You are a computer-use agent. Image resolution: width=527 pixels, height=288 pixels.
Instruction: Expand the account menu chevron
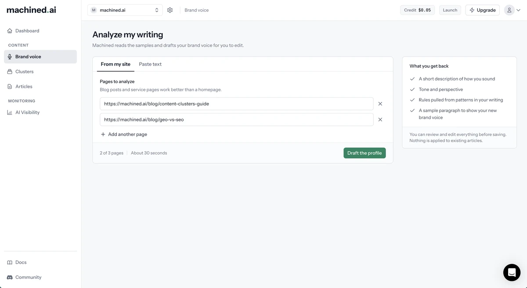click(518, 10)
